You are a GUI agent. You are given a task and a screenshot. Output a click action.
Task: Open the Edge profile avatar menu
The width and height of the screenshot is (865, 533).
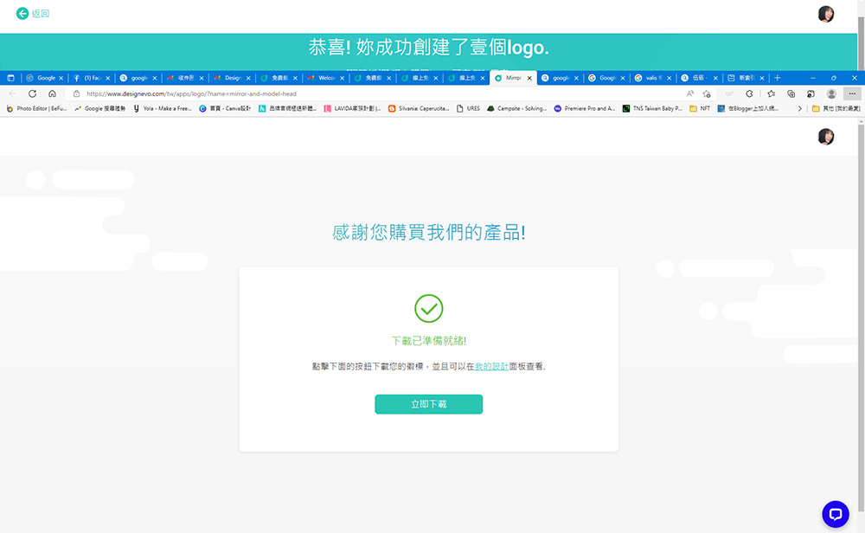click(x=831, y=93)
